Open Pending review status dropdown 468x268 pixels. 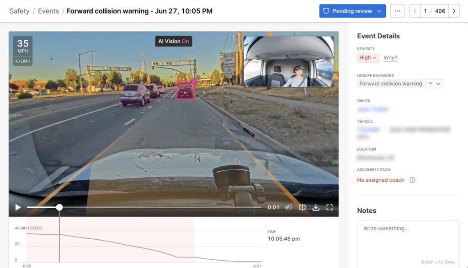[352, 11]
